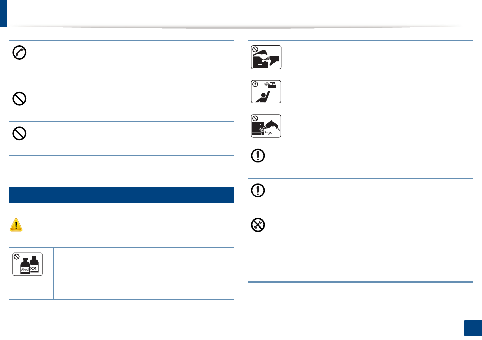This screenshot has height=340, width=482.
Task: Select the prohibited alcohol bottles icon
Action: coord(27,264)
